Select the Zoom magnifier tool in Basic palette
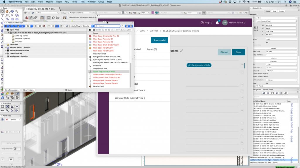Image resolution: width=300 pixels, height=168 pixels. 17,11
